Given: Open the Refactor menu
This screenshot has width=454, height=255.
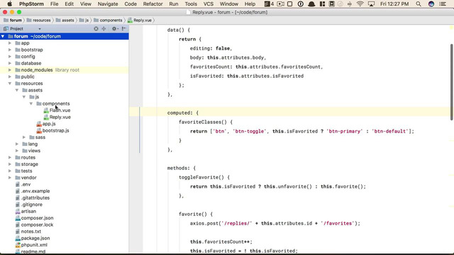Looking at the screenshot, I should 153,4.
